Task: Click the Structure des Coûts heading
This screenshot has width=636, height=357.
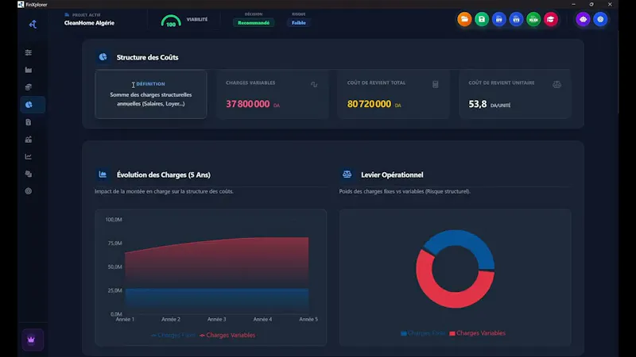Action: pos(148,57)
